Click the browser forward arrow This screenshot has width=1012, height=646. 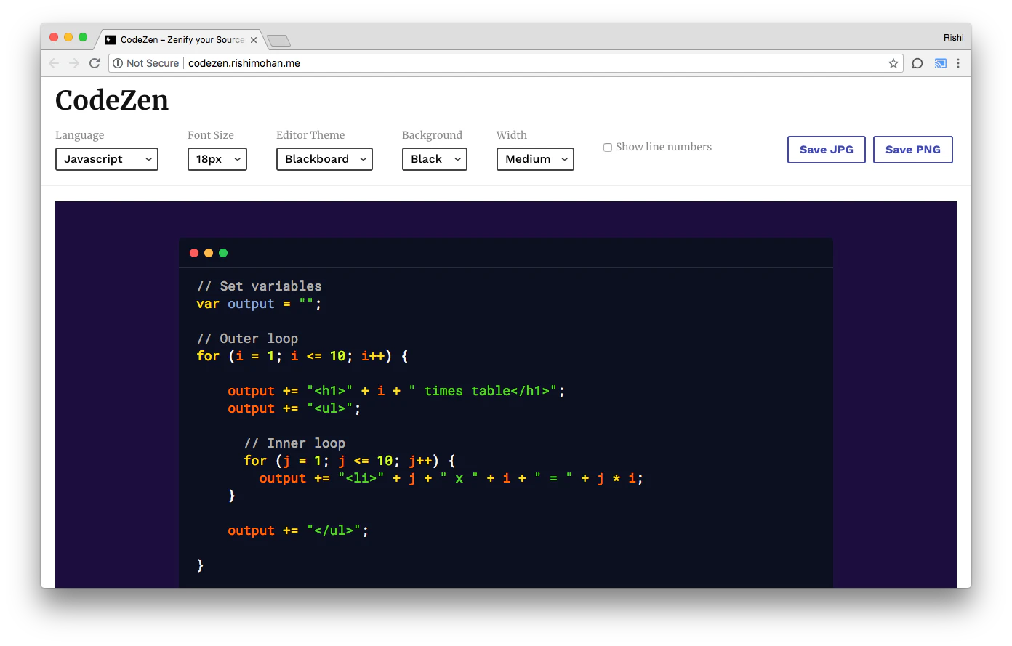coord(74,63)
